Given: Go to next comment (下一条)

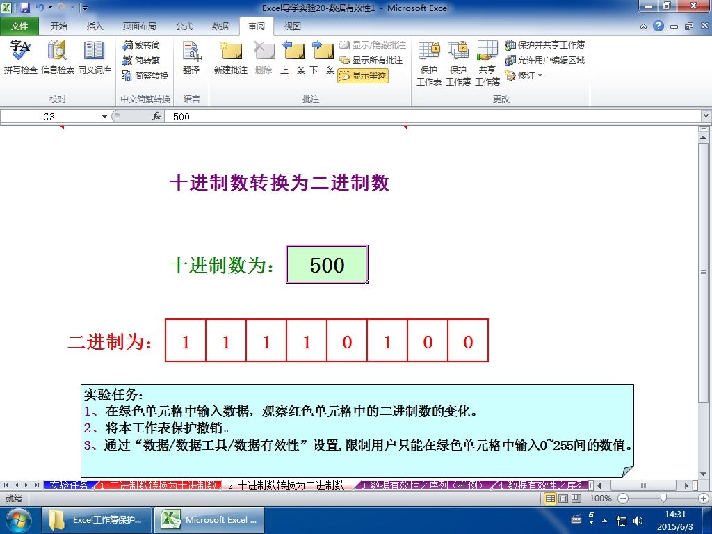Looking at the screenshot, I should coord(322,57).
